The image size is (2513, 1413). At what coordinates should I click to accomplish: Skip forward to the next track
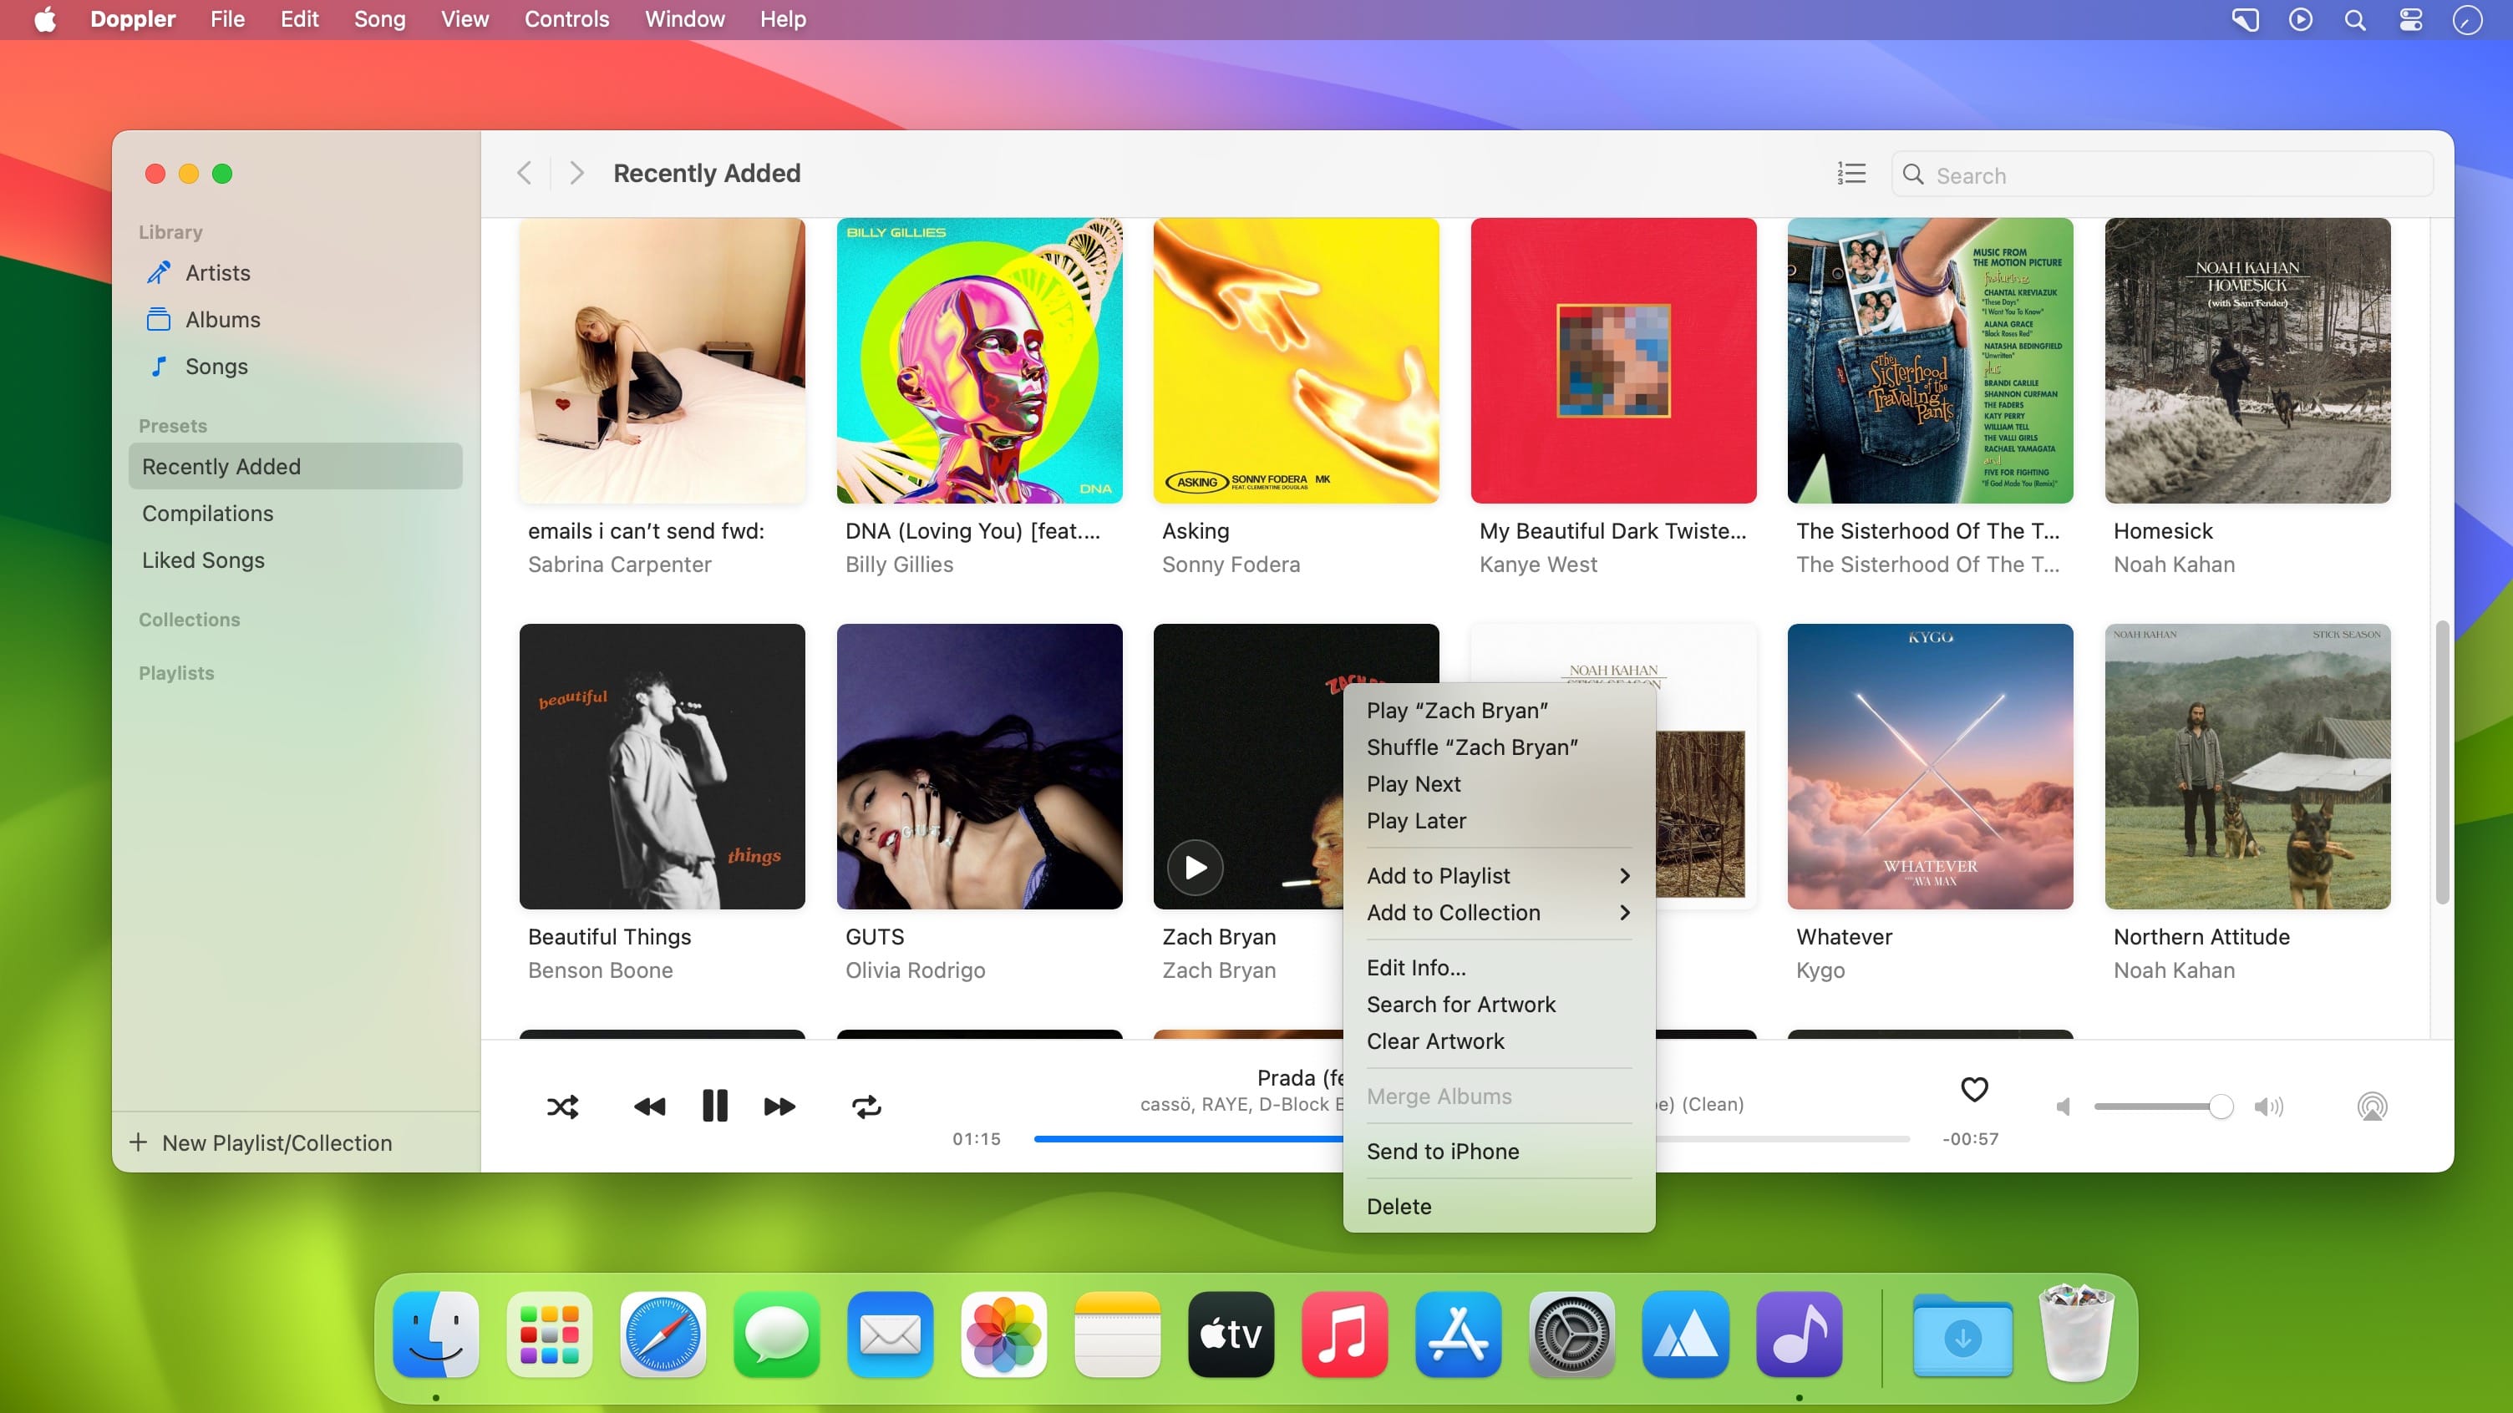(779, 1106)
